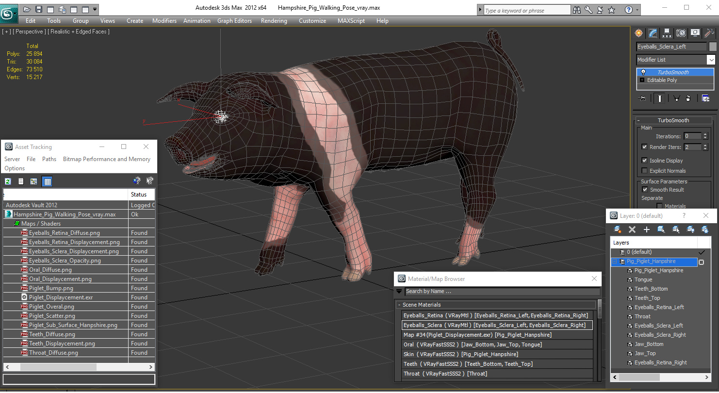Screen dimensions: 719x393
Task: Click the search binoculars icon in title bar
Action: tap(577, 10)
